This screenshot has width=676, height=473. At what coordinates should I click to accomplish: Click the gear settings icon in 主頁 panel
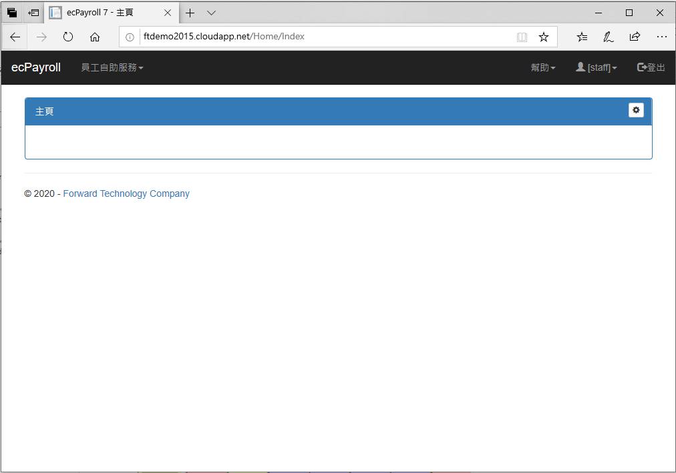click(636, 110)
